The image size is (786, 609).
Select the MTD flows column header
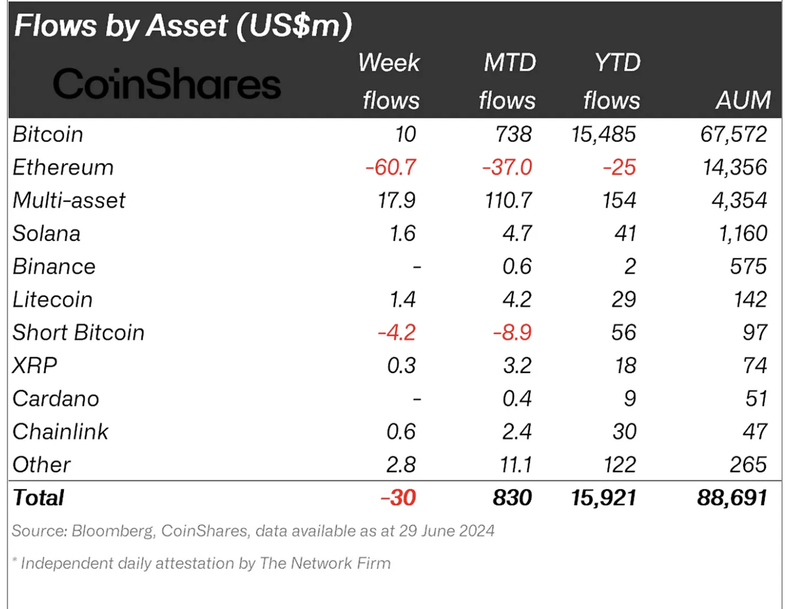pyautogui.click(x=508, y=81)
